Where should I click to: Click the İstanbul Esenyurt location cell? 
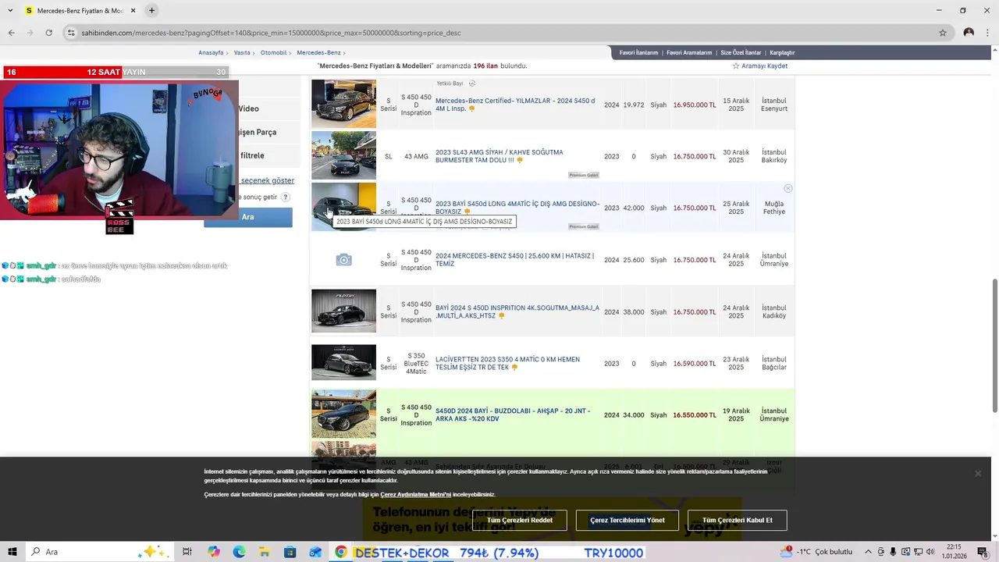tap(774, 105)
